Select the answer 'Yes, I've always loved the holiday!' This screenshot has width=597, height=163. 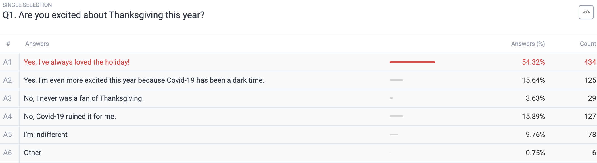pyautogui.click(x=77, y=62)
